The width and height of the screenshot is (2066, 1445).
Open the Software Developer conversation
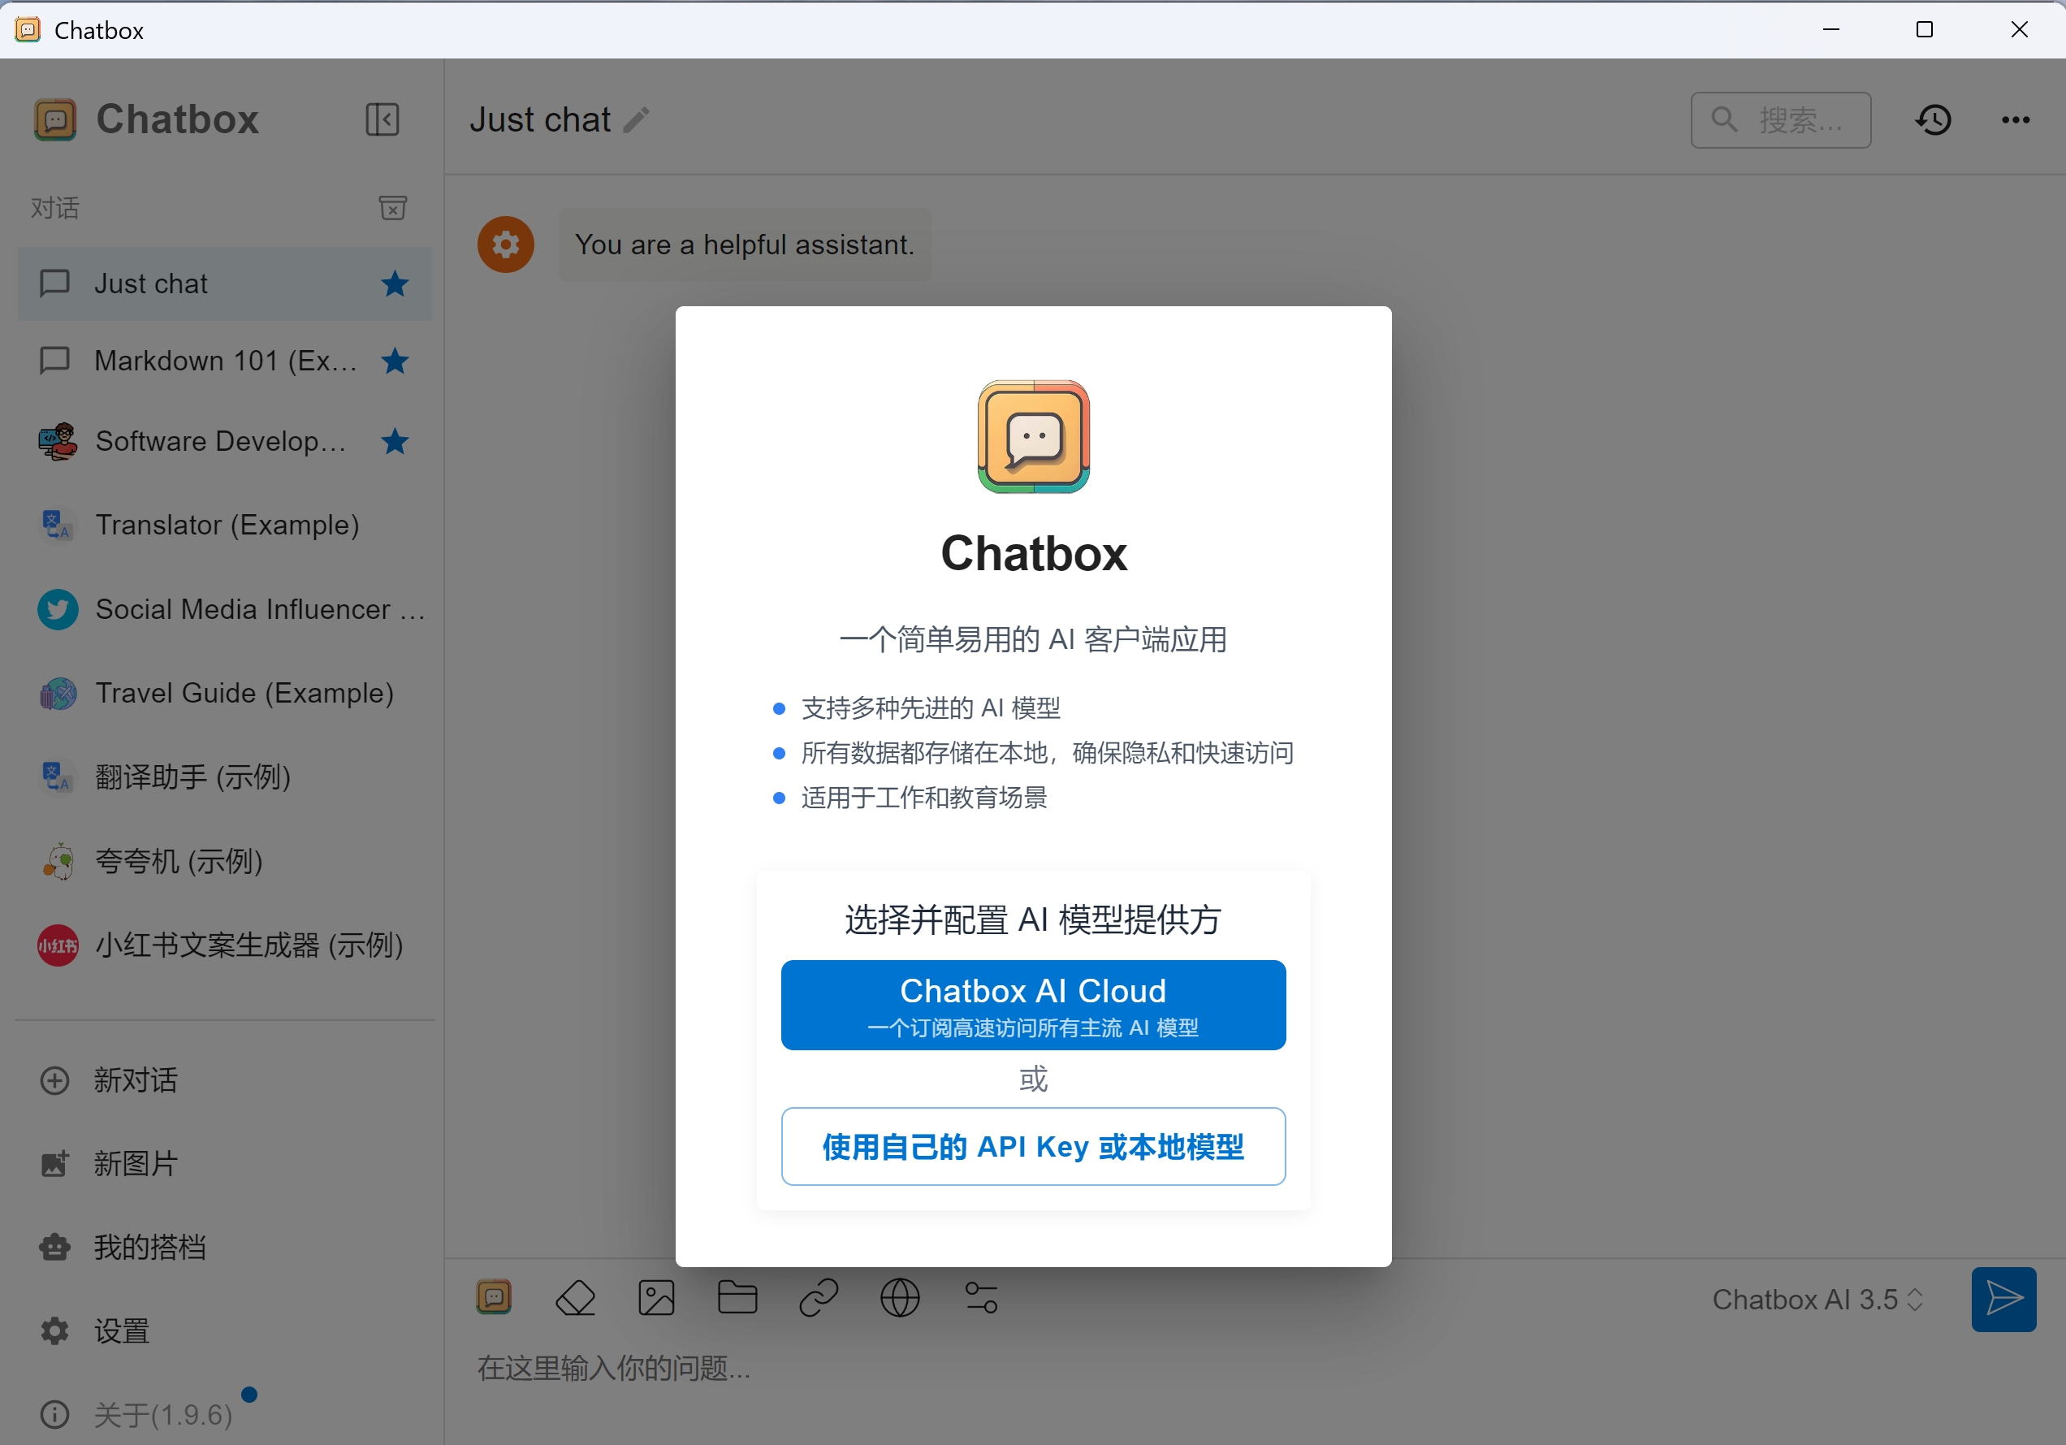pos(225,441)
